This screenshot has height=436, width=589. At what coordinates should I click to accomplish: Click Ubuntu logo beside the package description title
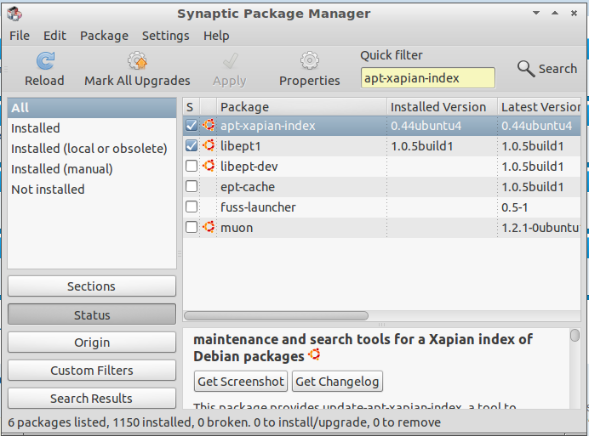coord(314,354)
